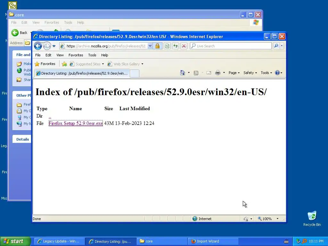Click the Home icon in command bar

[182, 73]
